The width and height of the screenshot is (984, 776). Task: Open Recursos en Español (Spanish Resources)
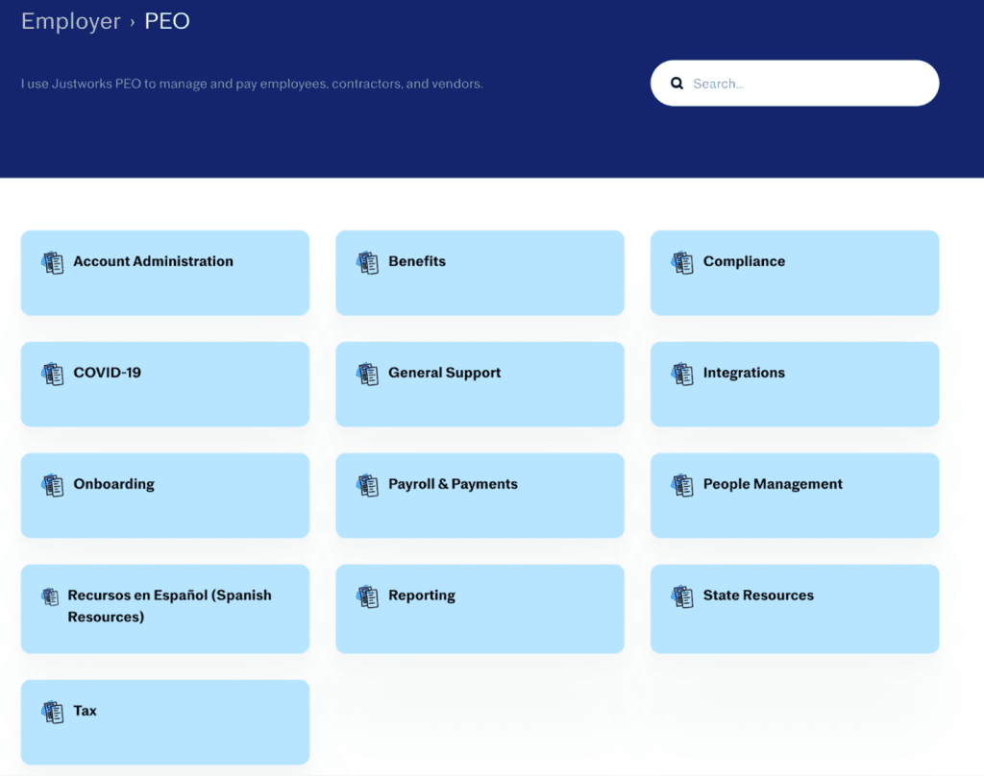[164, 608]
